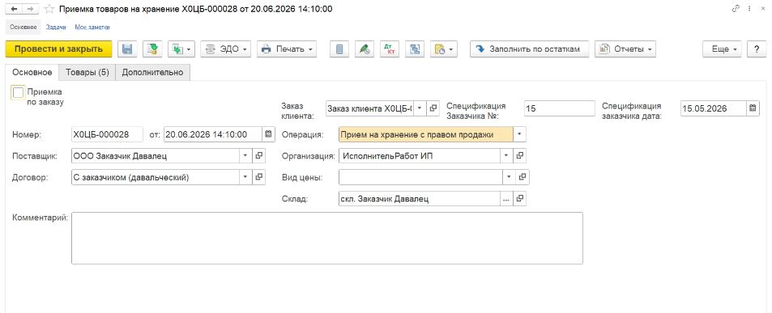The image size is (772, 313).
Task: Open create-based-on dropdown icon button
Action: tap(181, 49)
